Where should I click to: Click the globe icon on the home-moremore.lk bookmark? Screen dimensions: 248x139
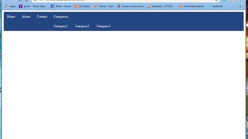pyautogui.click(x=119, y=6)
